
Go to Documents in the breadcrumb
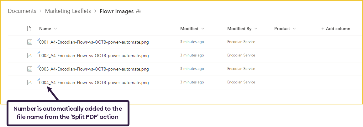point(22,11)
